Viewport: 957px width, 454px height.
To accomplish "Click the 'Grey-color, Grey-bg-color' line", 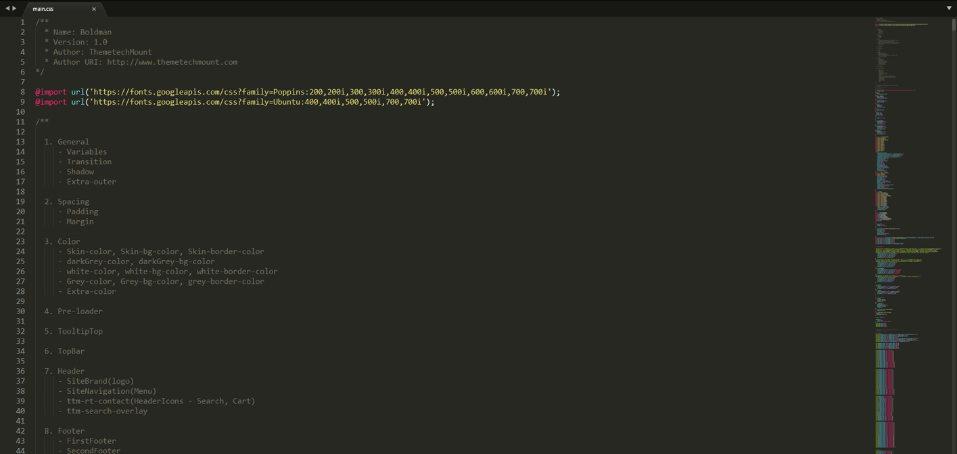I will pos(161,281).
